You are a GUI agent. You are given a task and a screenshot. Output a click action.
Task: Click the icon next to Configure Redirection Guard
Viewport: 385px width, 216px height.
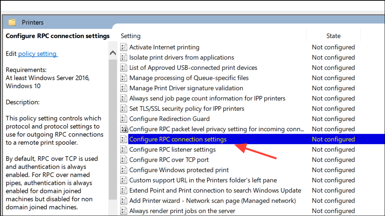tap(123, 118)
